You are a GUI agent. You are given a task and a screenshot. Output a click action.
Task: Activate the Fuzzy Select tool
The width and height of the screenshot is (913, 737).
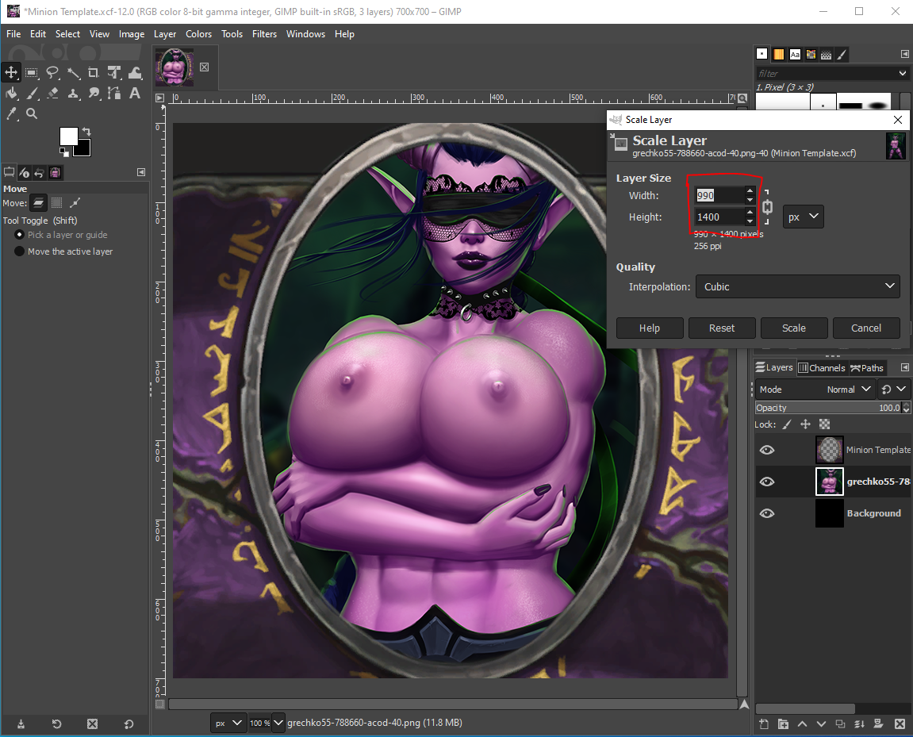coord(74,72)
